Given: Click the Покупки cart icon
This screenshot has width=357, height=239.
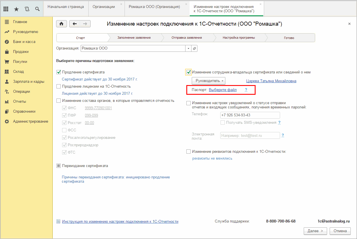Looking at the screenshot, I should coord(7,62).
